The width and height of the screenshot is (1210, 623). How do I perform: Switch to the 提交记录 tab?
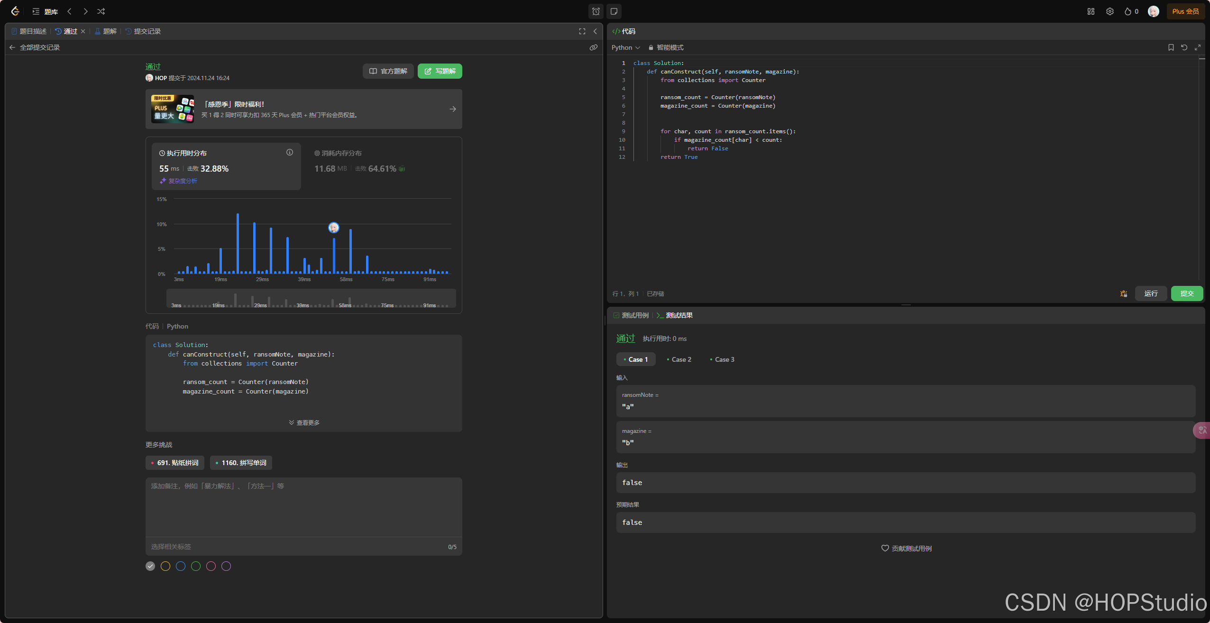coord(147,31)
